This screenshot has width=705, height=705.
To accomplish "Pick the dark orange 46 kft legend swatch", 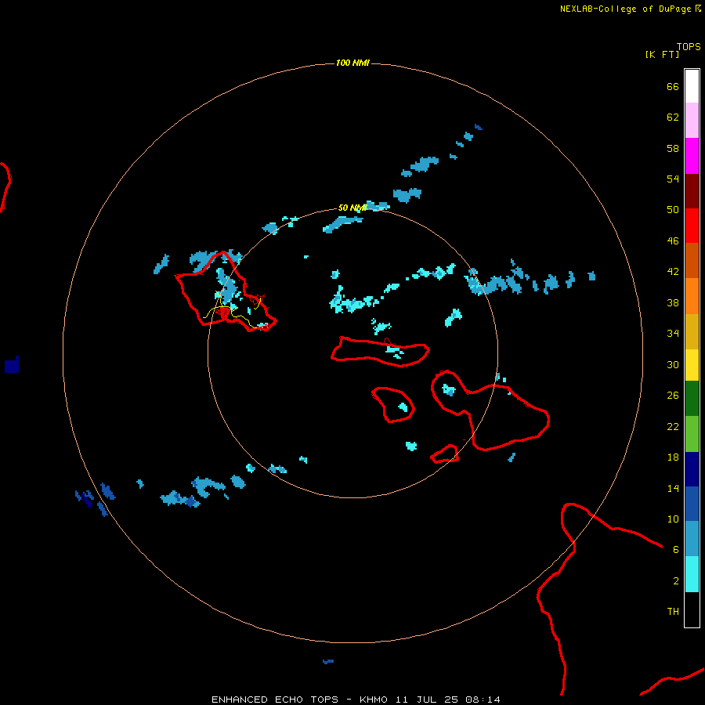I will pos(692,261).
